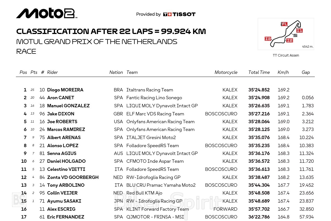Click the Nation column header
Viewport: 331px width, 221px height.
pos(116,72)
